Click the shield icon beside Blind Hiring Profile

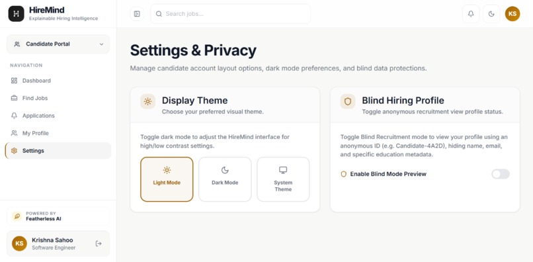348,101
